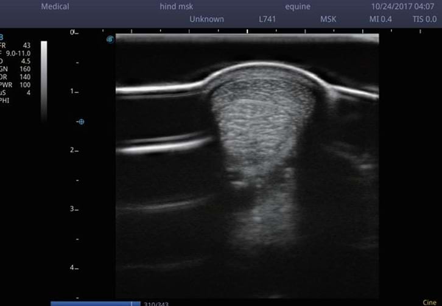Click the grayscale map bar
The height and width of the screenshot is (306, 442).
coord(44,81)
